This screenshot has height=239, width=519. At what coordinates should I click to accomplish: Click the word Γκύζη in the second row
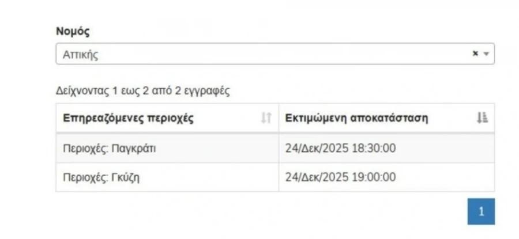126,177
